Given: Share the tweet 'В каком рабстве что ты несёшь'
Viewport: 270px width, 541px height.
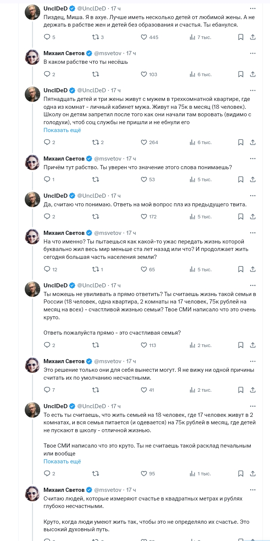Looking at the screenshot, I should pyautogui.click(x=253, y=74).
